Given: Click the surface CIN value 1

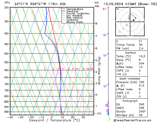Looking at the screenshot, I should [x=140, y=74].
